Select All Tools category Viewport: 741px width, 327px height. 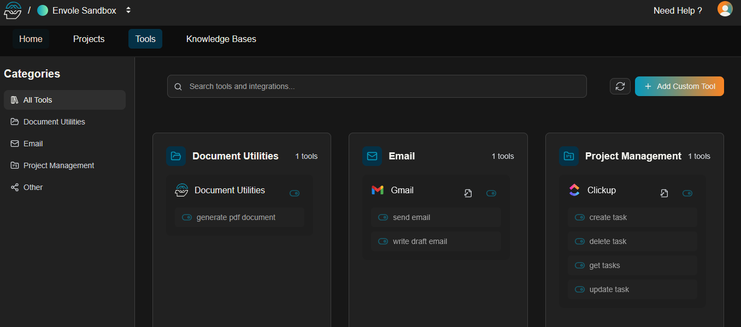pyautogui.click(x=64, y=100)
